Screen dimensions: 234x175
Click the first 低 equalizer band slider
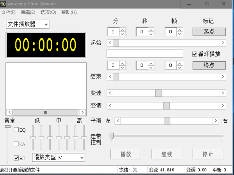(x=33, y=137)
